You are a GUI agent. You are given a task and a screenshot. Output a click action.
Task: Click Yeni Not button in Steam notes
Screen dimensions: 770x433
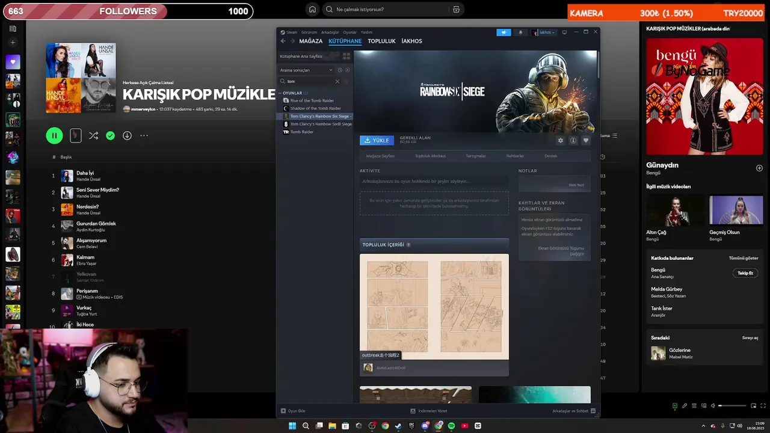[x=576, y=185]
